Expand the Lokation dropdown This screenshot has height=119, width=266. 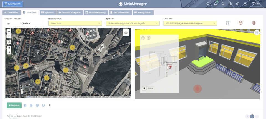(190, 23)
